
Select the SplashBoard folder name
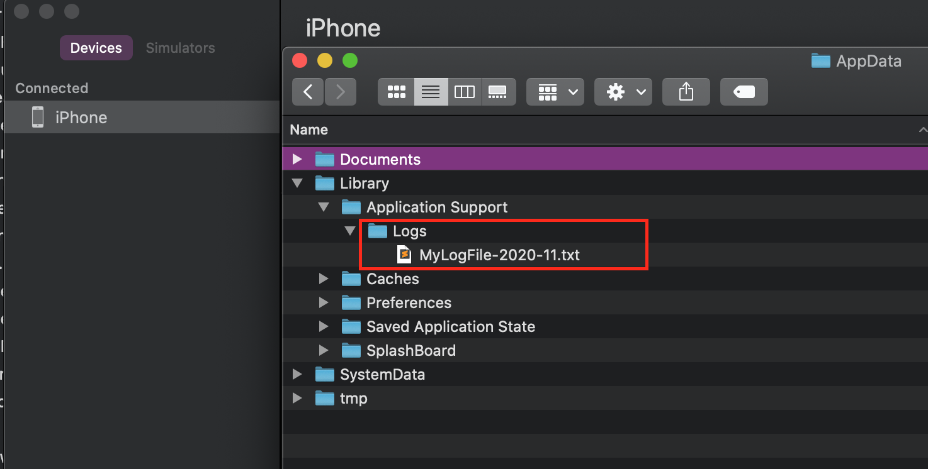[411, 351]
